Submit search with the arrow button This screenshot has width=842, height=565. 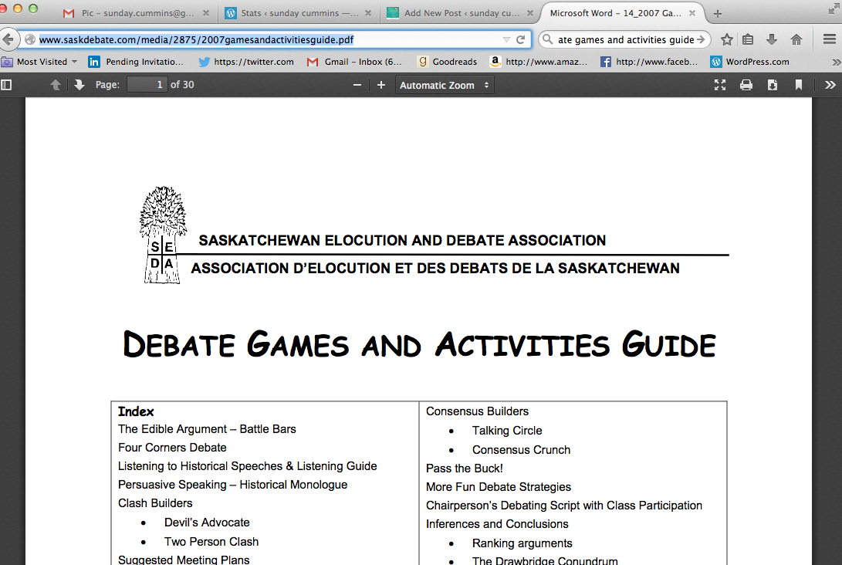pyautogui.click(x=701, y=39)
